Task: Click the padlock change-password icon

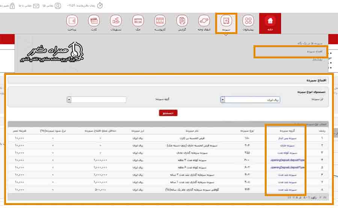Action: [12, 6]
